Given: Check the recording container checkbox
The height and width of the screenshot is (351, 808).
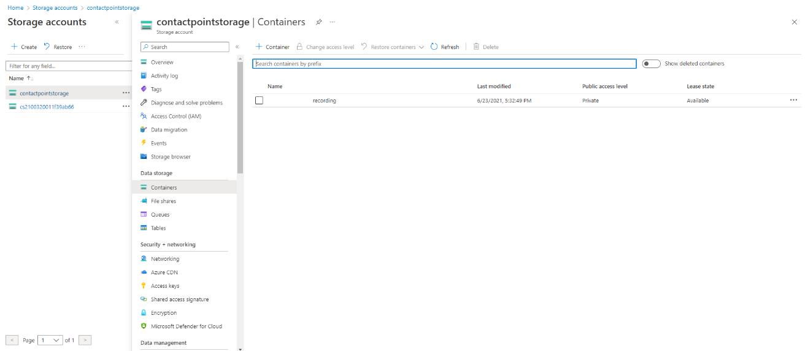Looking at the screenshot, I should tap(259, 101).
